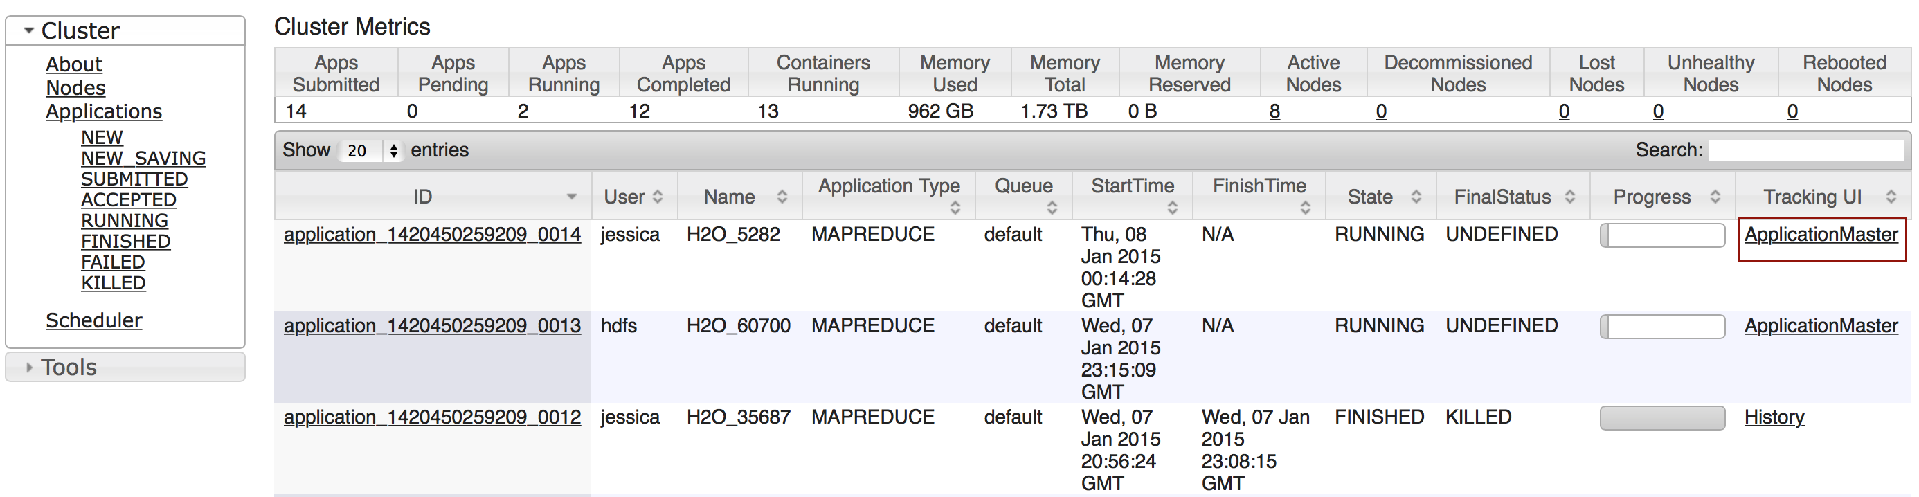This screenshot has height=497, width=1919.
Task: Click FinalStatus sort arrows
Action: pos(1569,197)
